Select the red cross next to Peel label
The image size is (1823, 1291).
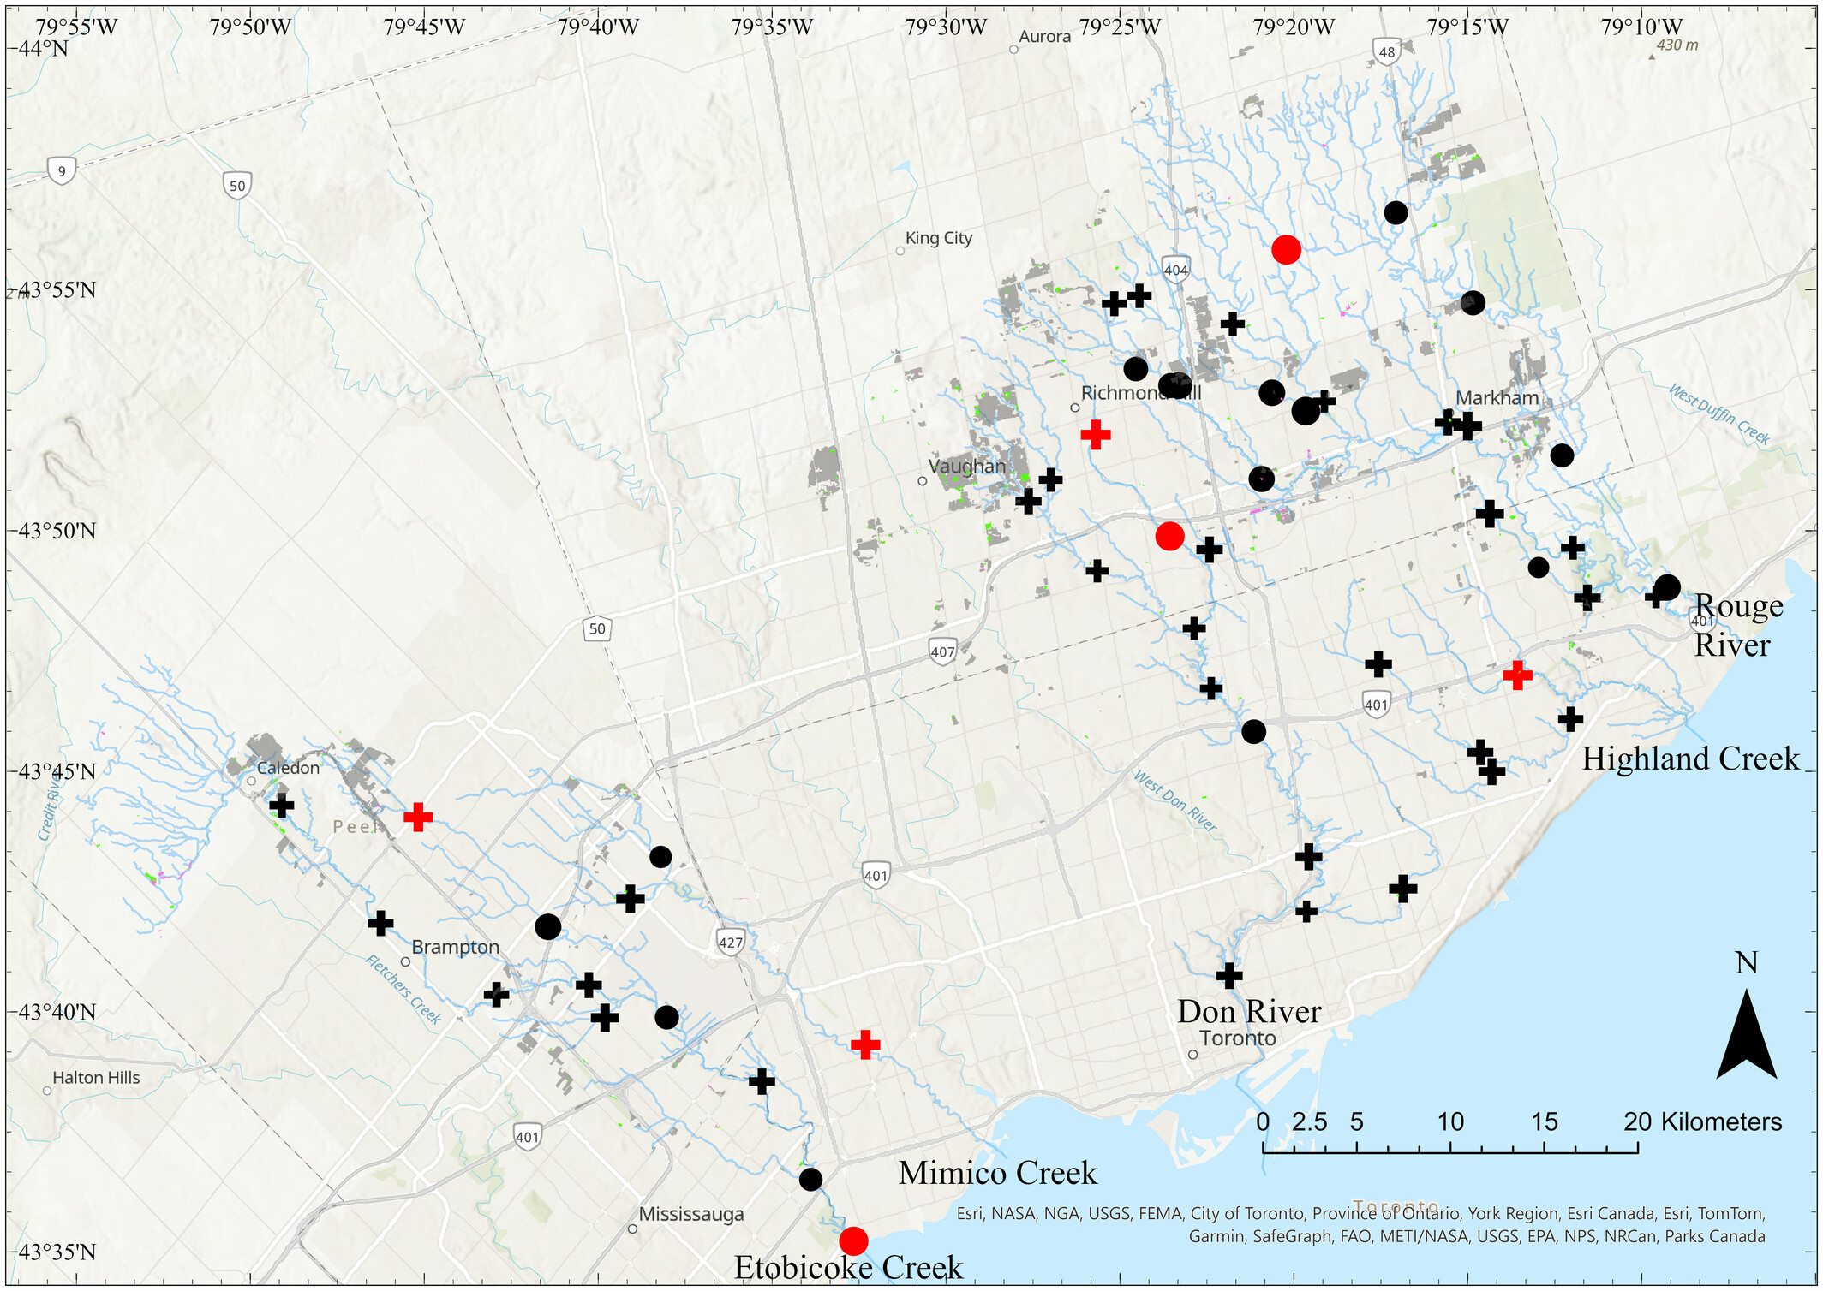coord(418,817)
